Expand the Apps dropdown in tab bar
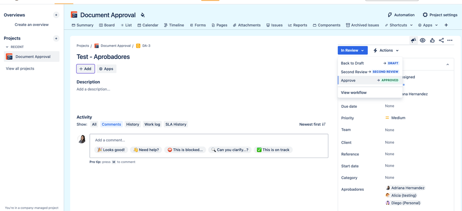Screen dimensions: 462x211 [428, 25]
